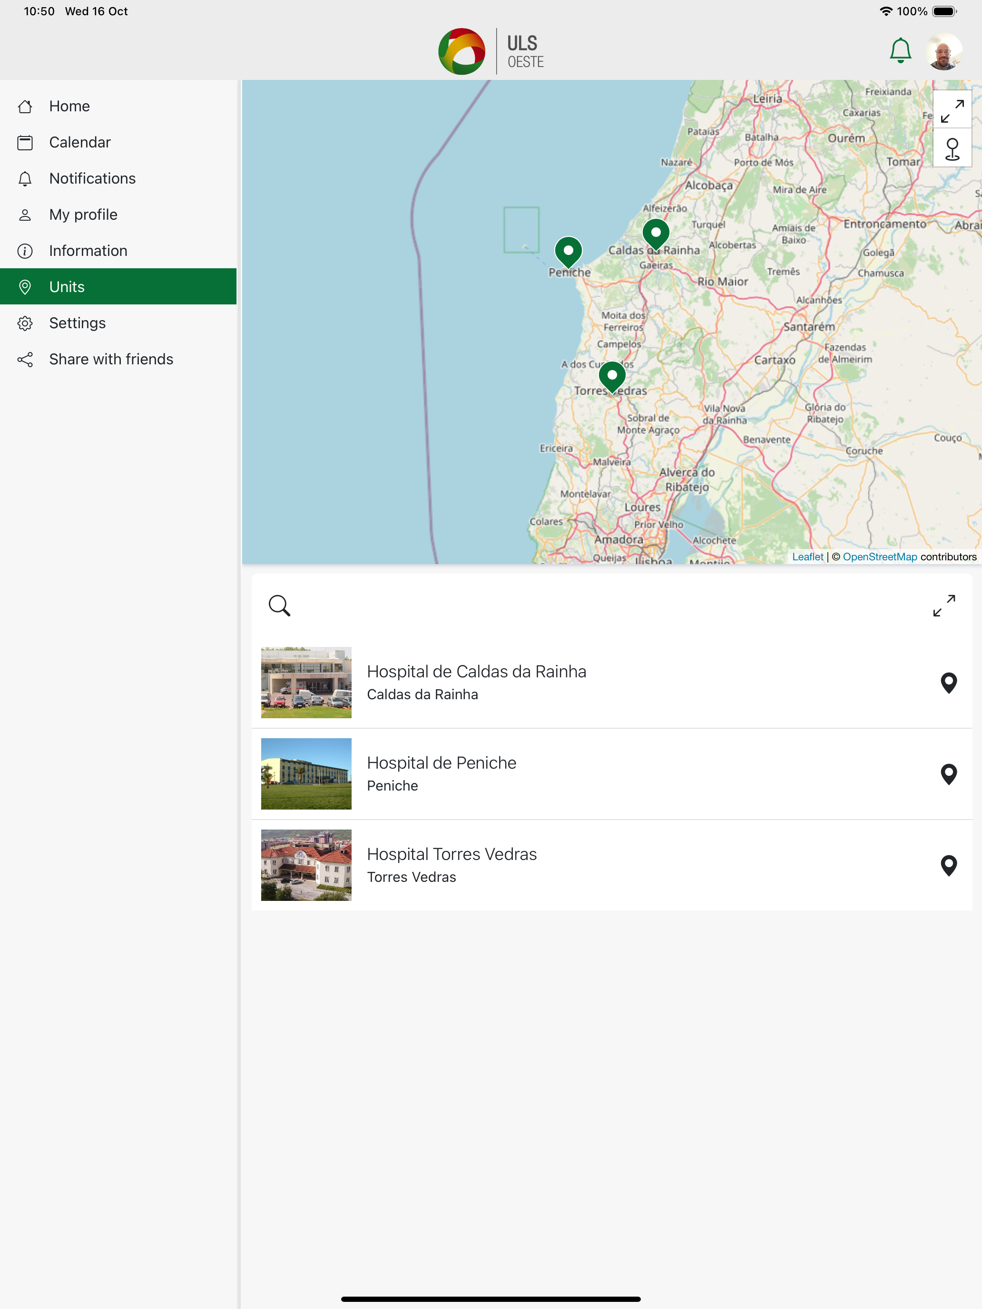The height and width of the screenshot is (1309, 982).
Task: Click 'Torres Vedras' subtitle in list
Action: tap(412, 877)
